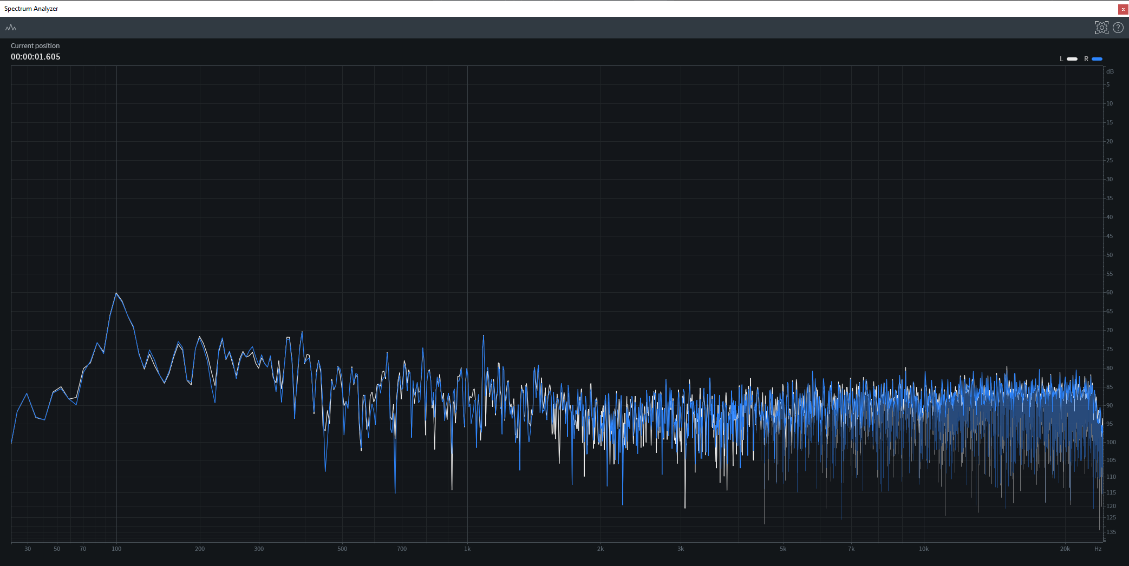
Task: Click the Hz unit label on frequency axis
Action: [x=1098, y=549]
